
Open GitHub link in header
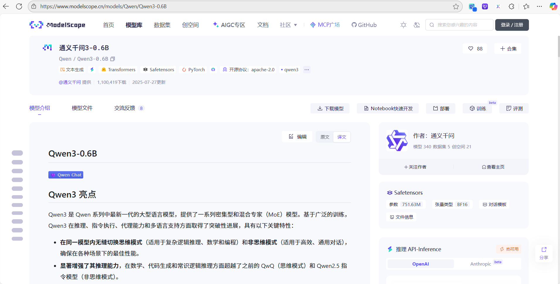(364, 25)
